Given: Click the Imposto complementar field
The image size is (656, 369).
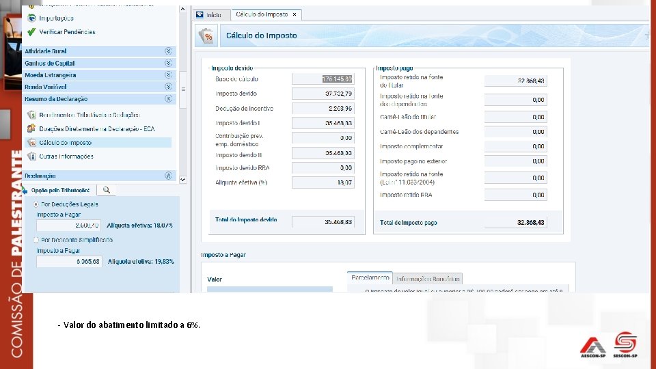Looking at the screenshot, I should point(515,146).
